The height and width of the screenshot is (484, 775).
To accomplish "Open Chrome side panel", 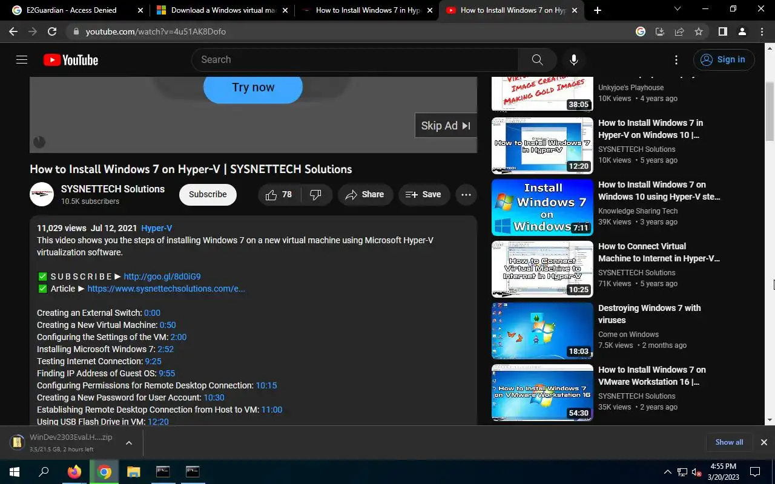I will (x=722, y=31).
